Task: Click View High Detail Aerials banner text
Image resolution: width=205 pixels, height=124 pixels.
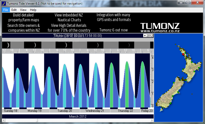Action: [69, 28]
